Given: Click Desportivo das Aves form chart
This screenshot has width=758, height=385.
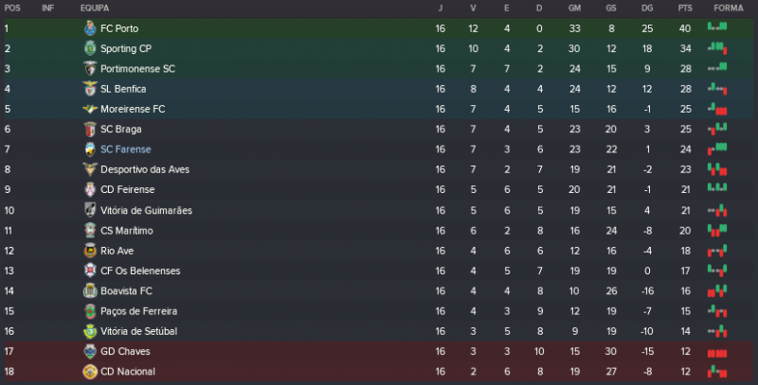Looking at the screenshot, I should tap(717, 169).
